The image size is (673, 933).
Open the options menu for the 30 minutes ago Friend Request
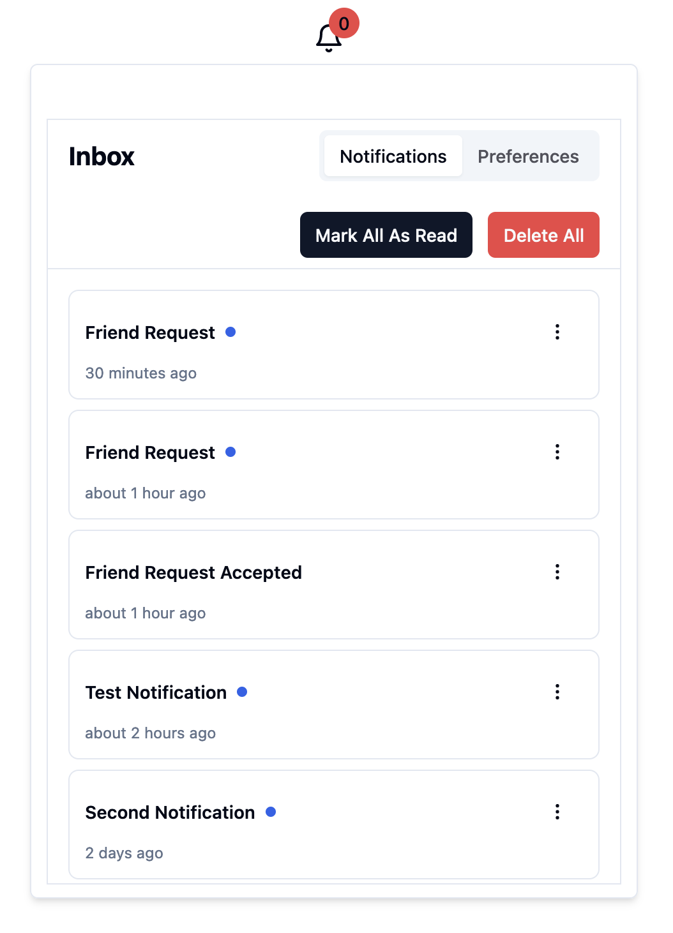[557, 332]
